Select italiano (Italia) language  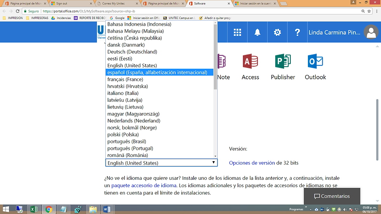[x=160, y=93]
